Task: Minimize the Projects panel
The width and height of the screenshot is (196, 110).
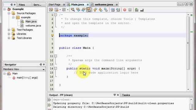Action: click(12, 5)
